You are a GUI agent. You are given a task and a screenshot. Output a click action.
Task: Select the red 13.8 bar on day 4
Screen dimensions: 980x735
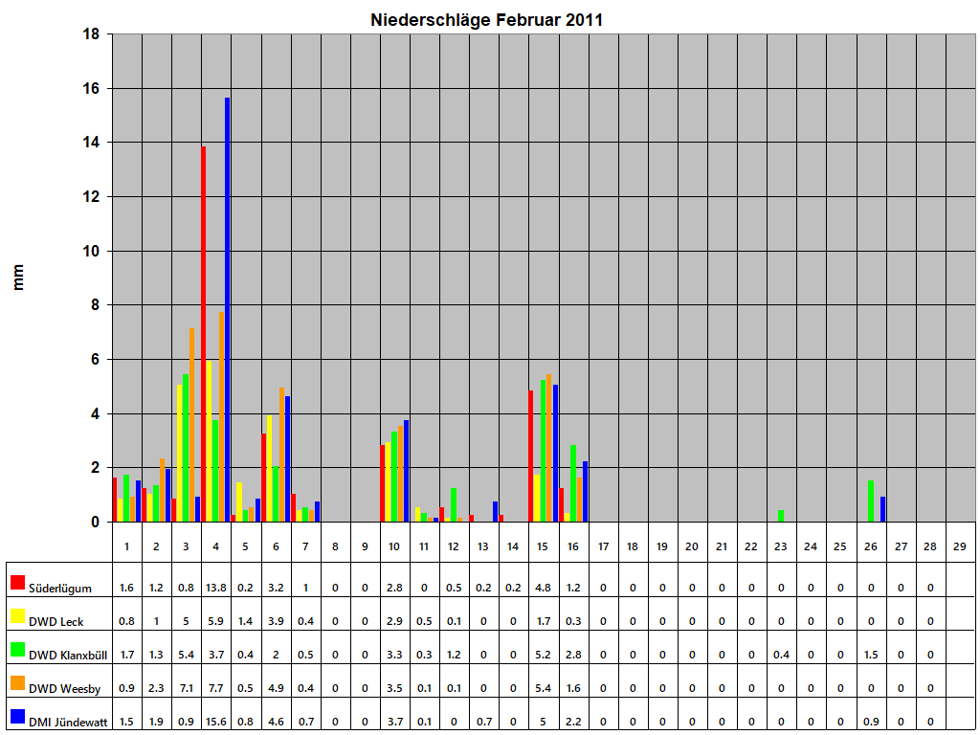click(204, 335)
